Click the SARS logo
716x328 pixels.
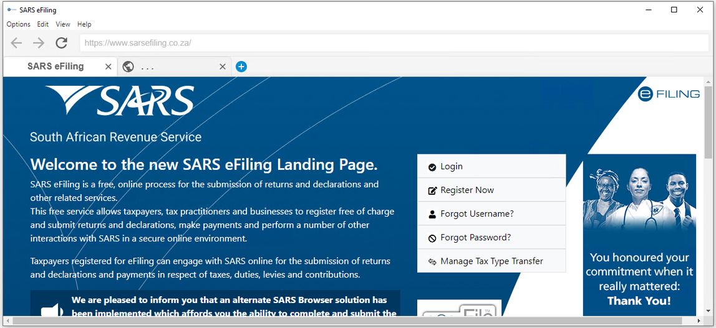point(120,100)
